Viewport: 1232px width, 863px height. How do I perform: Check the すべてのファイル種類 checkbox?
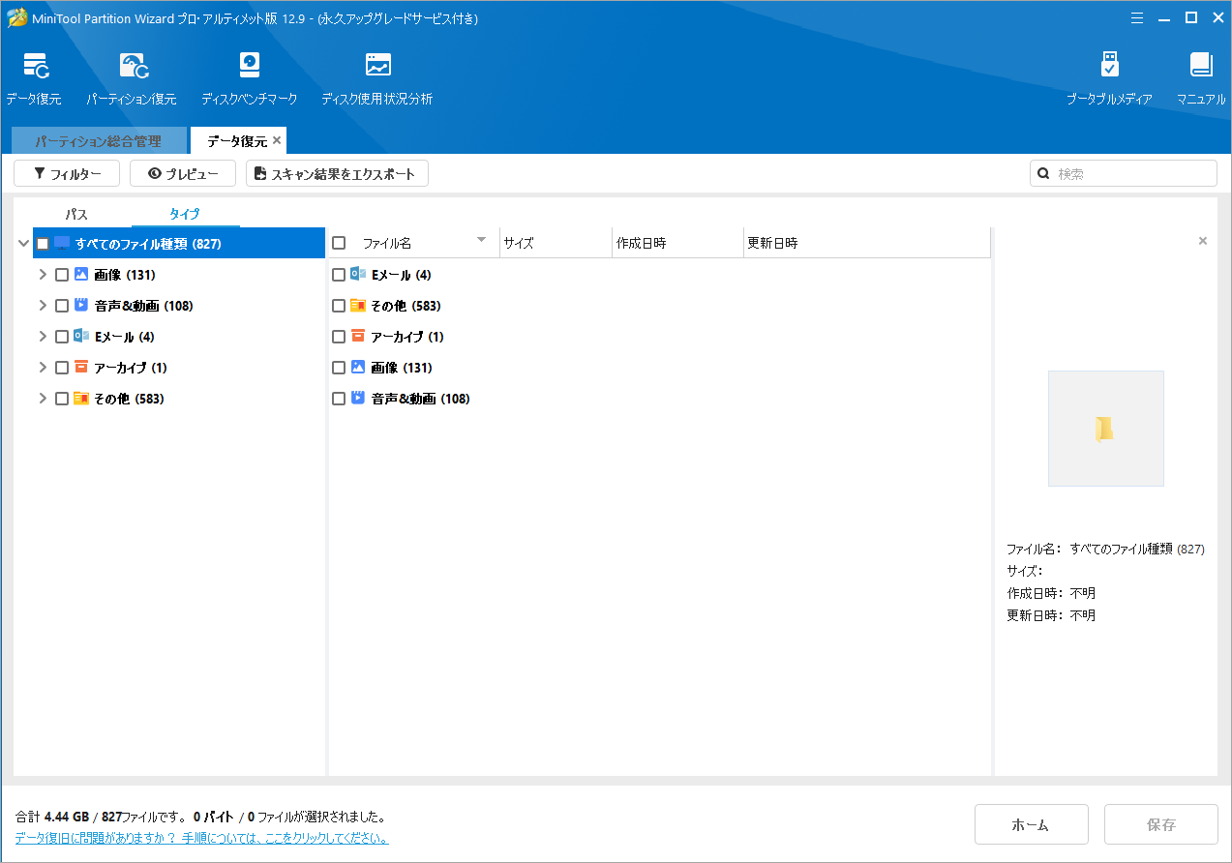pos(43,244)
